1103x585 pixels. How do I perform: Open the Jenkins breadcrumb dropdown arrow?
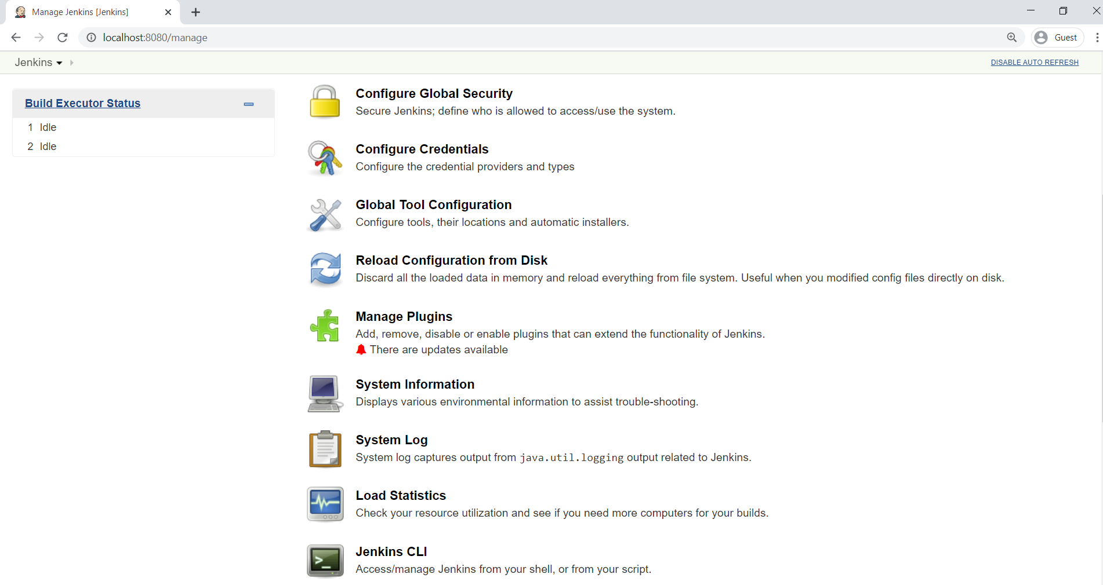click(x=59, y=63)
